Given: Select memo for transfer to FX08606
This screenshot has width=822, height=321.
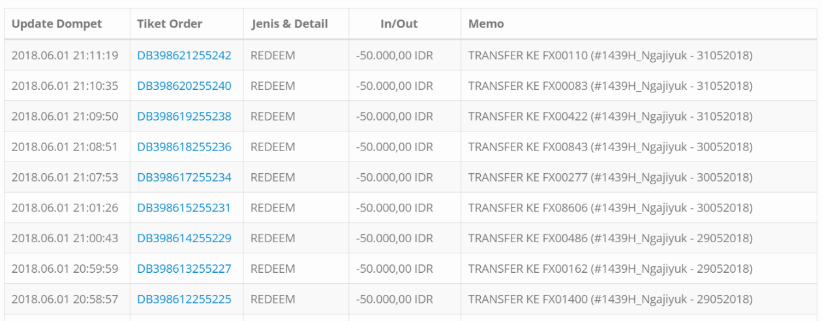Looking at the screenshot, I should 611,208.
